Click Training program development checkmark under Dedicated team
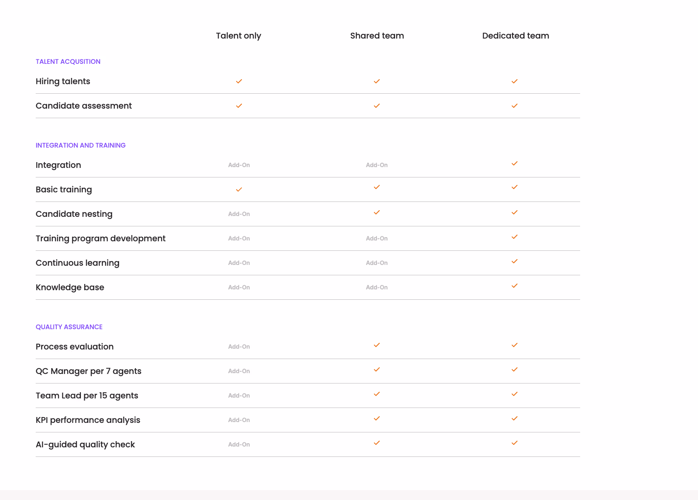 515,237
